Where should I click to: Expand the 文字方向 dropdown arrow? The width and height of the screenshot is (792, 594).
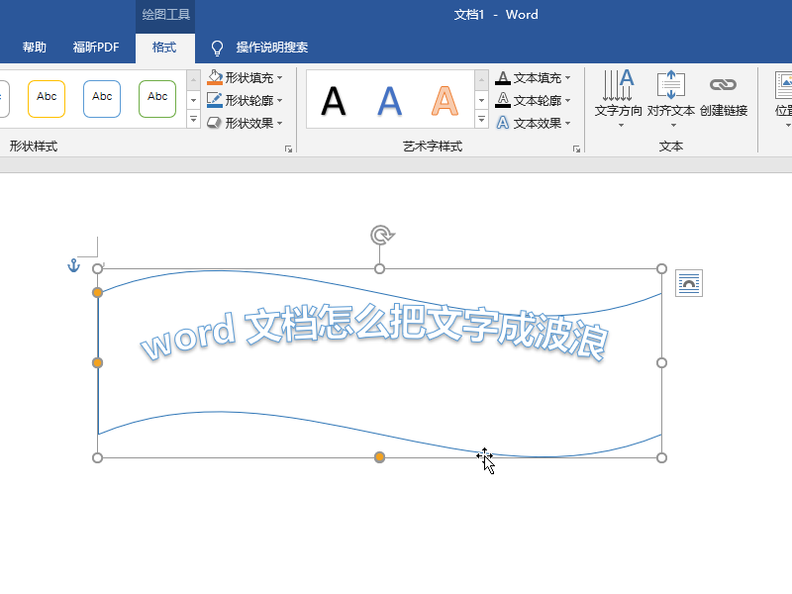point(622,126)
